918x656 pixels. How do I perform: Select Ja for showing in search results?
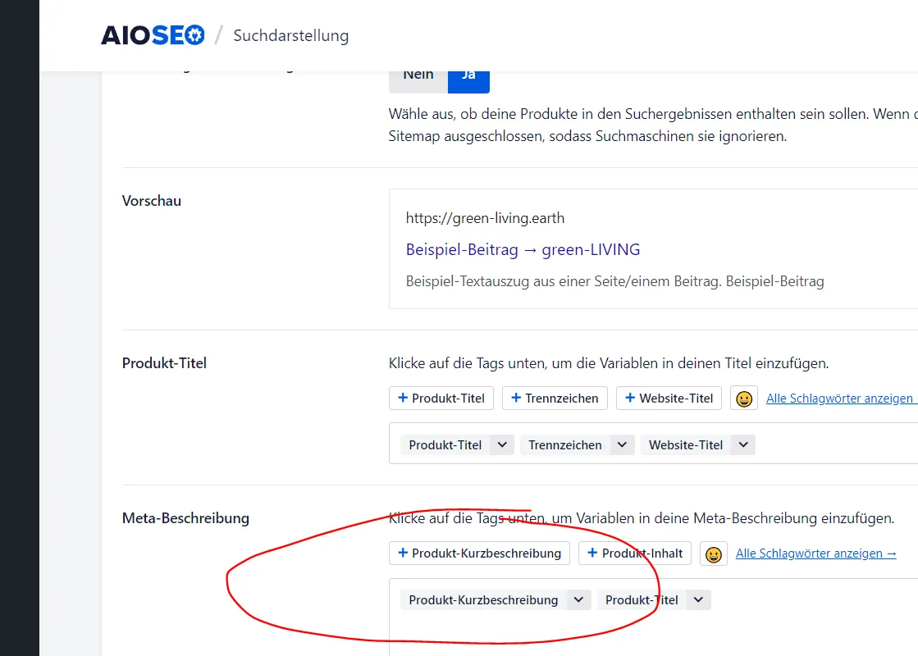(468, 79)
